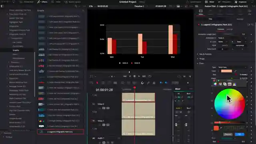Select the highlighted Legend effect item
Viewport: 256px width, 144px height.
(60, 132)
